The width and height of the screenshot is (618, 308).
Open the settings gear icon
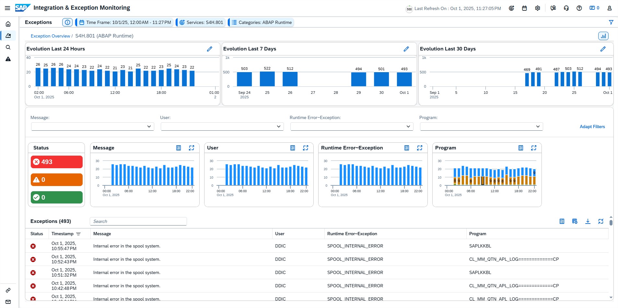(x=538, y=8)
